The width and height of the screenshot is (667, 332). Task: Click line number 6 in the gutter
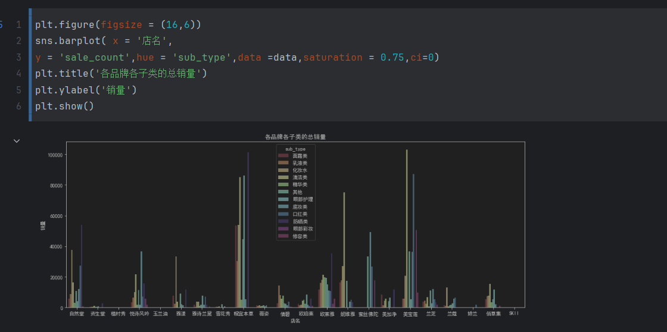coord(18,106)
